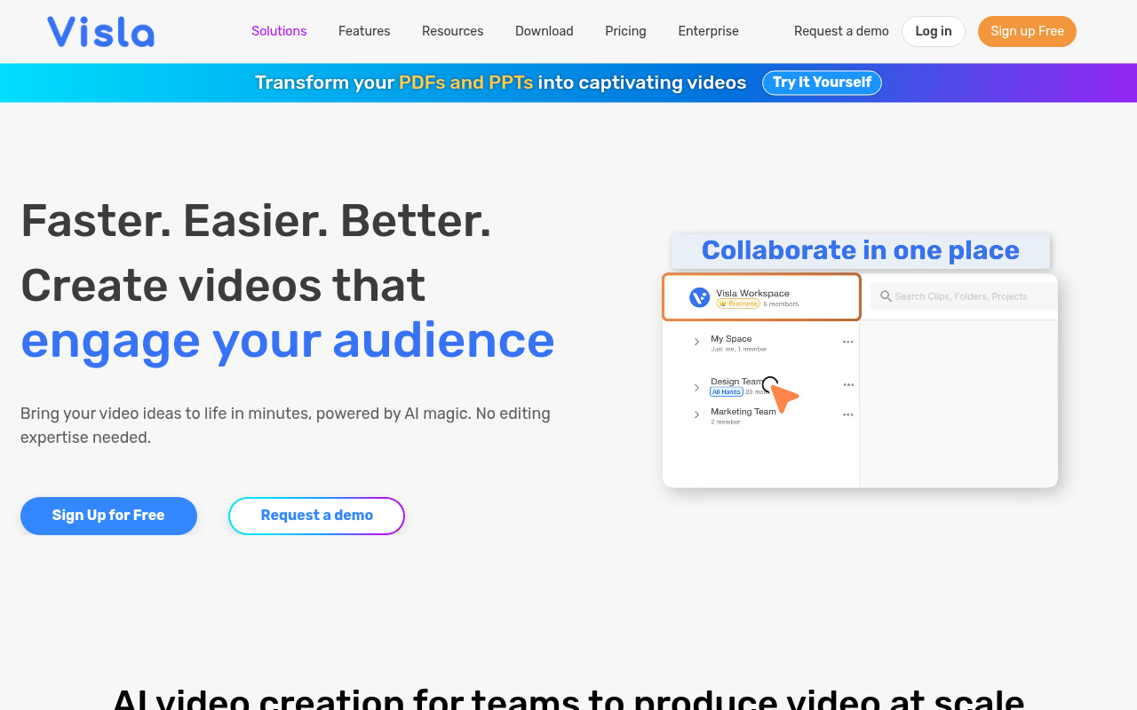Image resolution: width=1137 pixels, height=710 pixels.
Task: Expand the My Space tree item
Action: coord(696,342)
